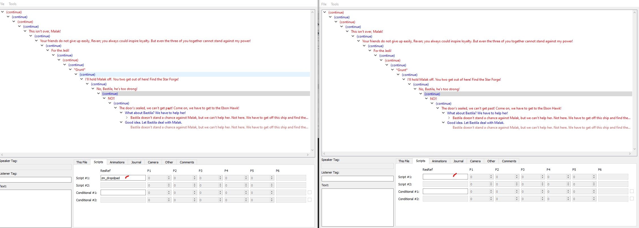Collapse "What about Bastila?" node, right window
The width and height of the screenshot is (639, 228).
(x=443, y=113)
